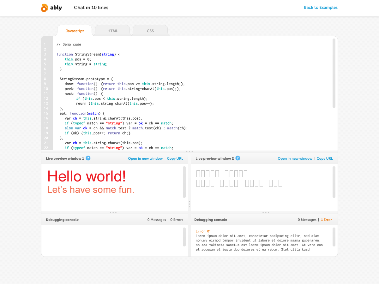Click the resize handle below the code editor
The width and height of the screenshot is (379, 284).
[189, 151]
